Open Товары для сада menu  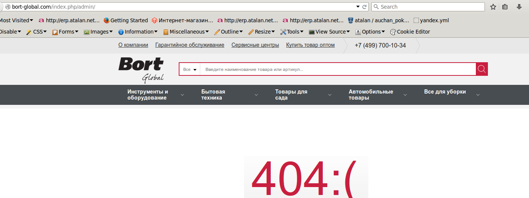pyautogui.click(x=291, y=95)
